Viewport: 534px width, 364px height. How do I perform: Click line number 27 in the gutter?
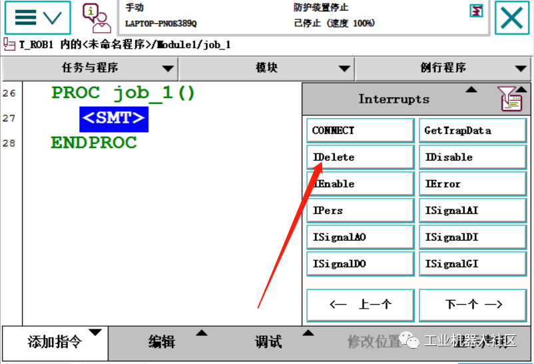coord(9,119)
